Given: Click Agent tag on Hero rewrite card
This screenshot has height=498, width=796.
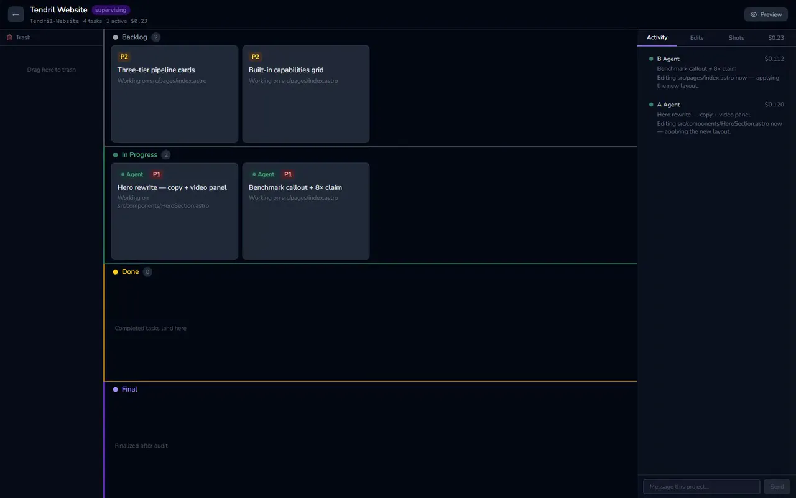Looking at the screenshot, I should (132, 174).
